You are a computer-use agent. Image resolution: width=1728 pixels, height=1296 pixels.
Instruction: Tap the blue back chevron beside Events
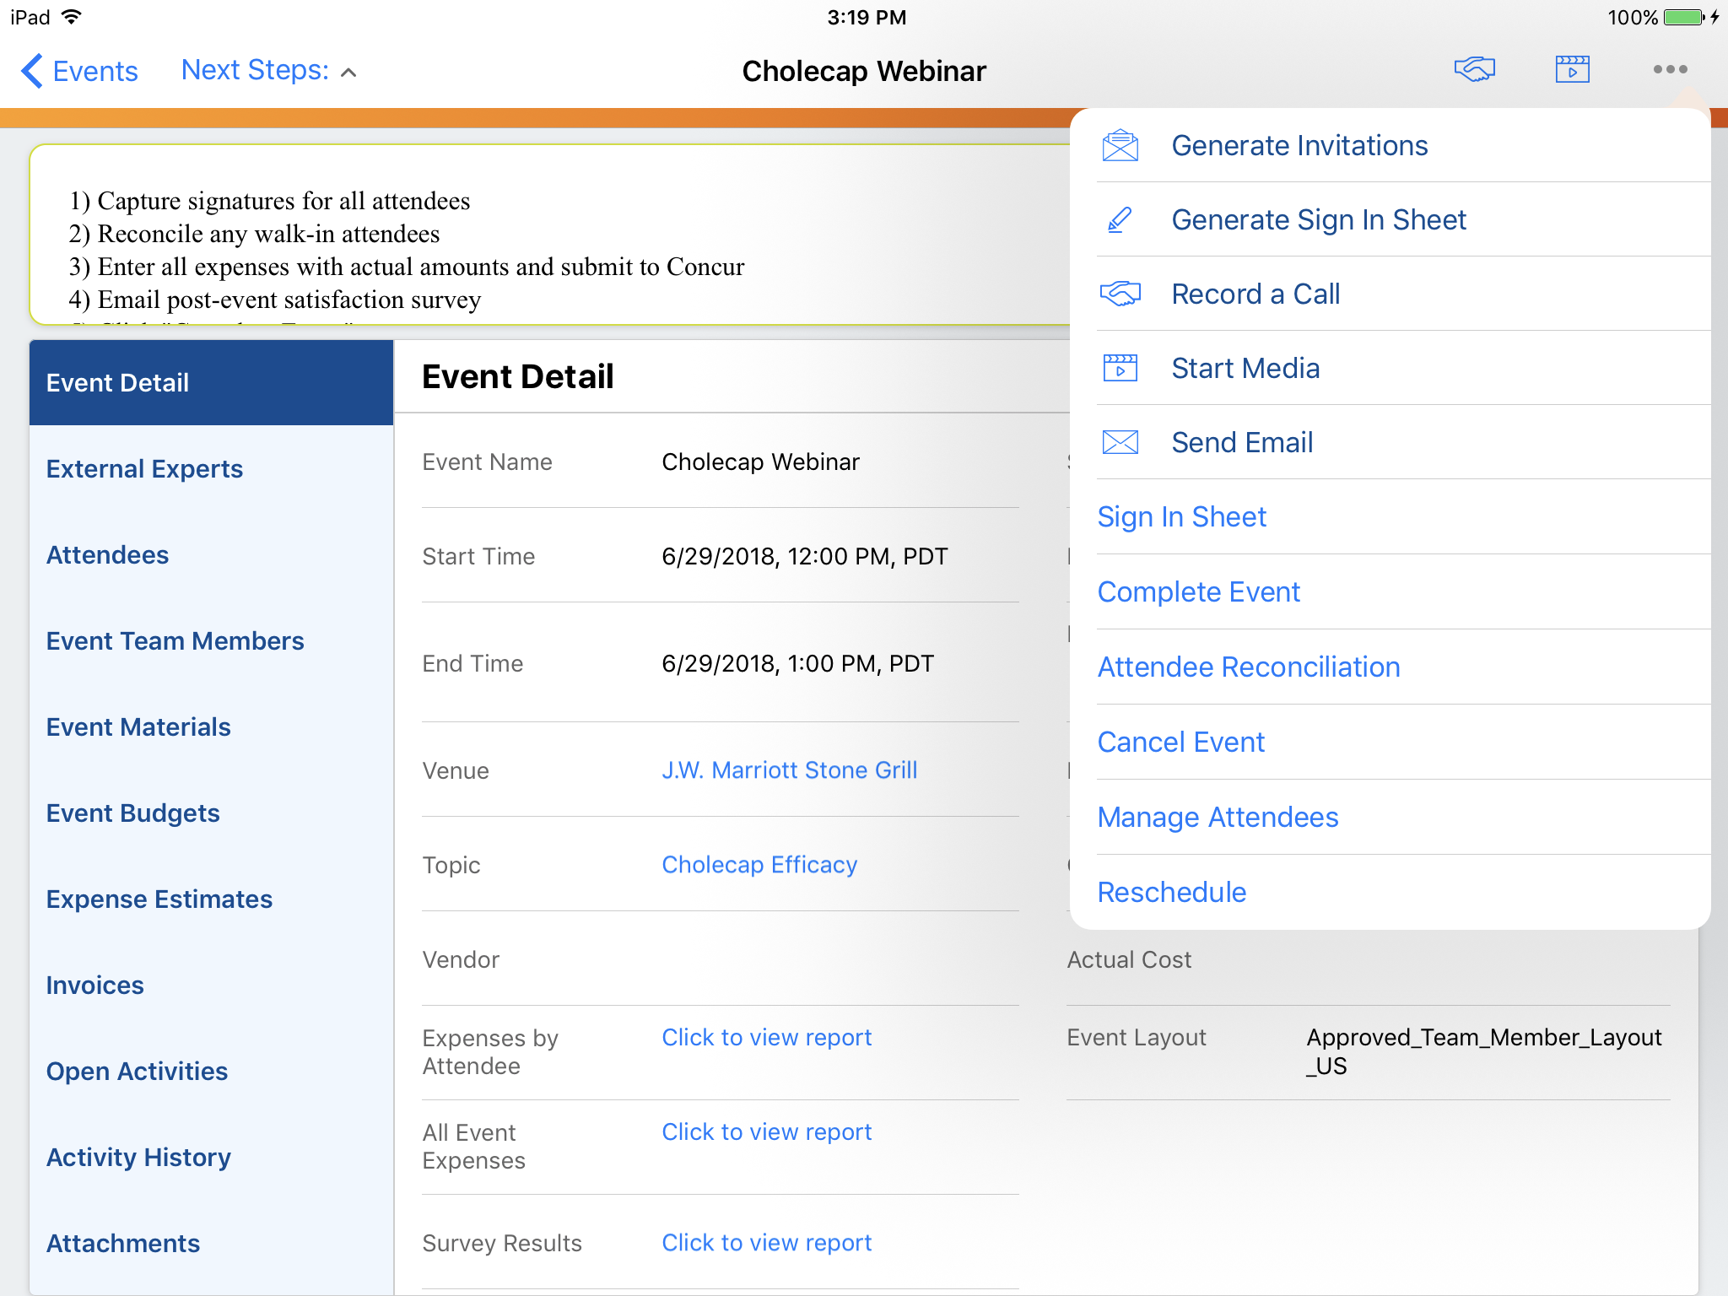[x=32, y=71]
